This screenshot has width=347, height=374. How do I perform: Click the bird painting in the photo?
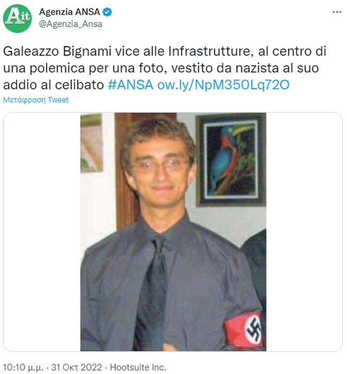pos(230,160)
